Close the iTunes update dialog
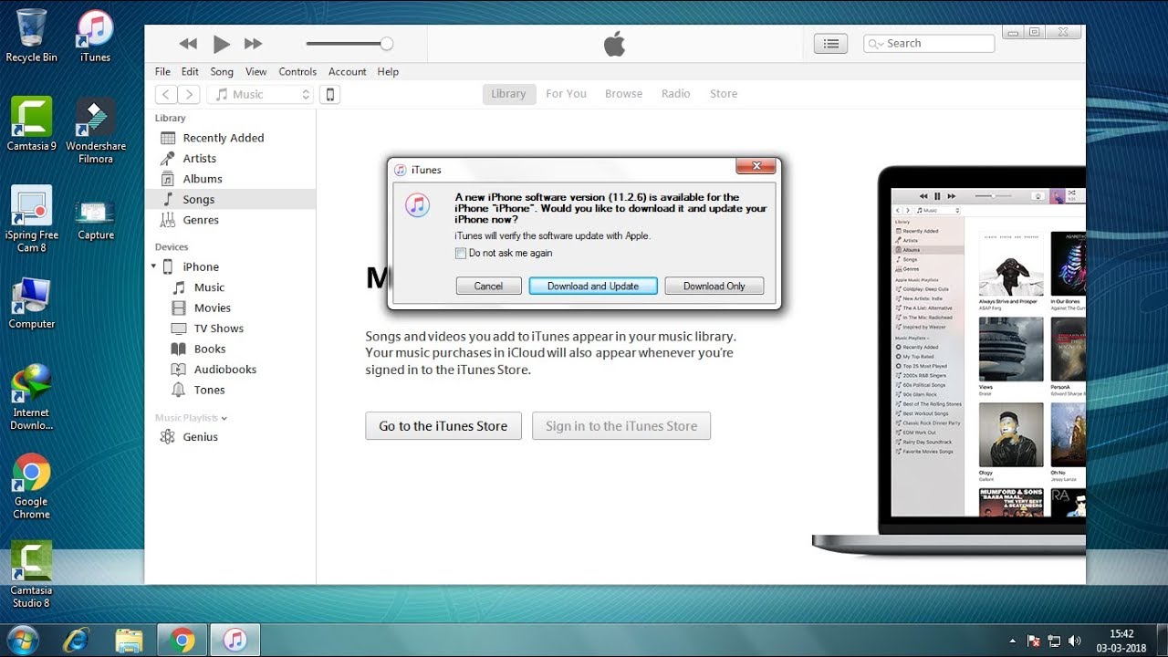This screenshot has height=657, width=1168. [756, 166]
